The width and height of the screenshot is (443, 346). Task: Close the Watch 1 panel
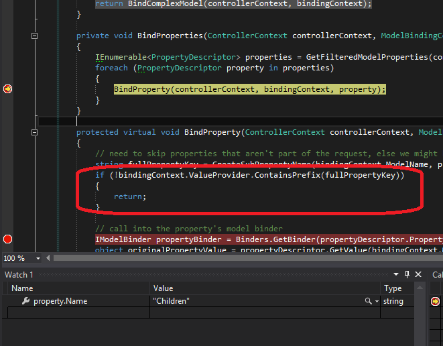(418, 274)
